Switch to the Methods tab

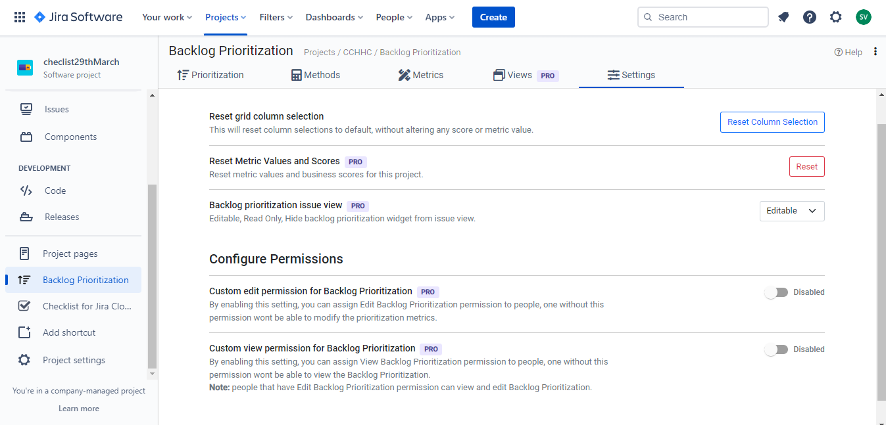(316, 75)
